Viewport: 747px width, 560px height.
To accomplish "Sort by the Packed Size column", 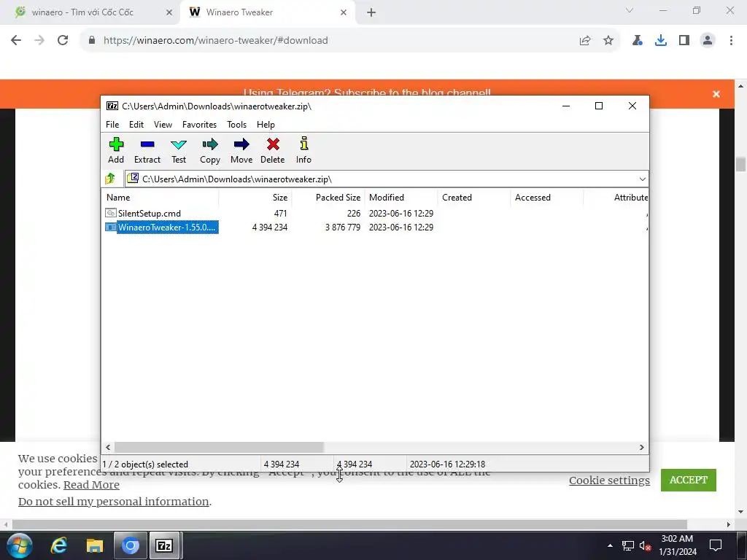I will (328, 197).
